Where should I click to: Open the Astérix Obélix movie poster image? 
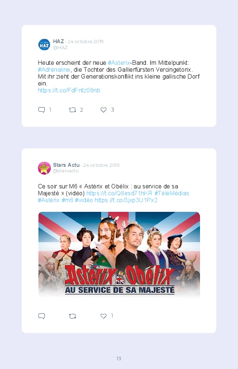click(119, 255)
